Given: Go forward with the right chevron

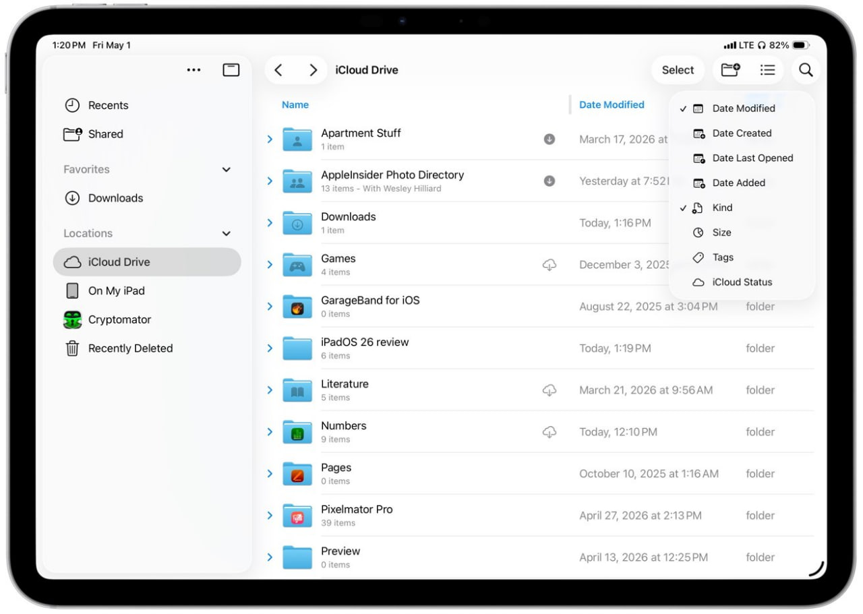Looking at the screenshot, I should (x=313, y=70).
